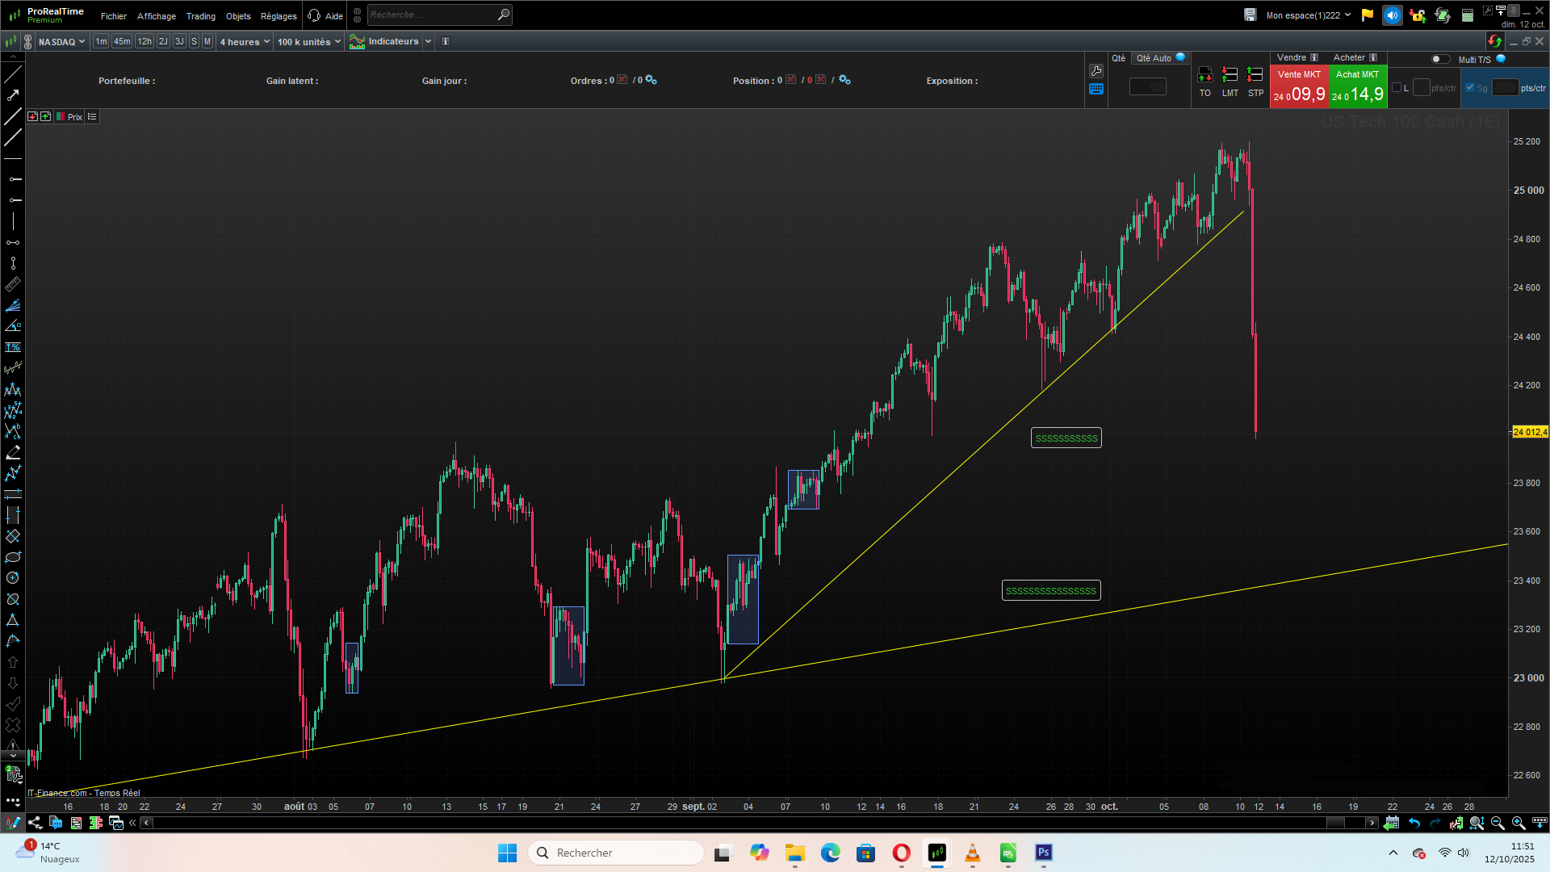Screen dimensions: 1550x872
Task: Open the wrench settings icon
Action: [x=1095, y=71]
